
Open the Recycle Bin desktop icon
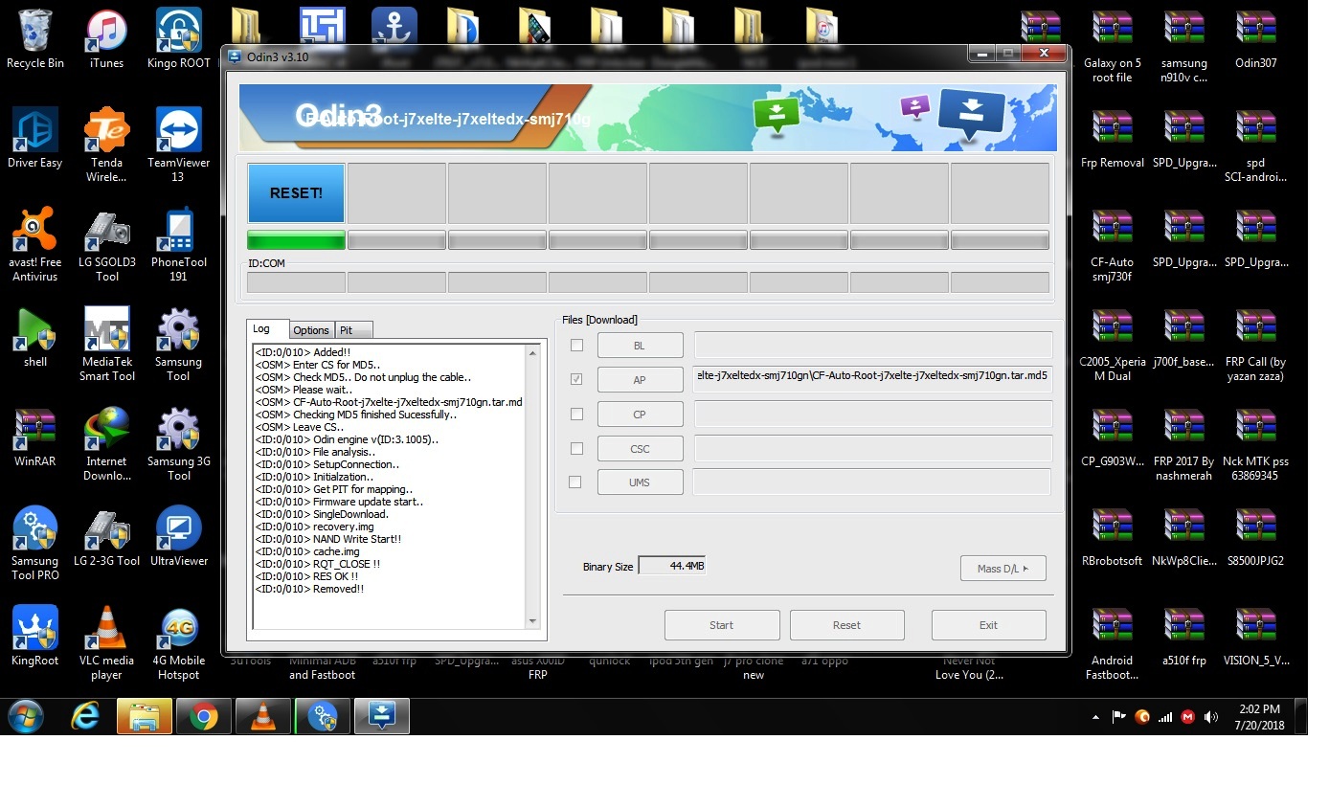35,38
